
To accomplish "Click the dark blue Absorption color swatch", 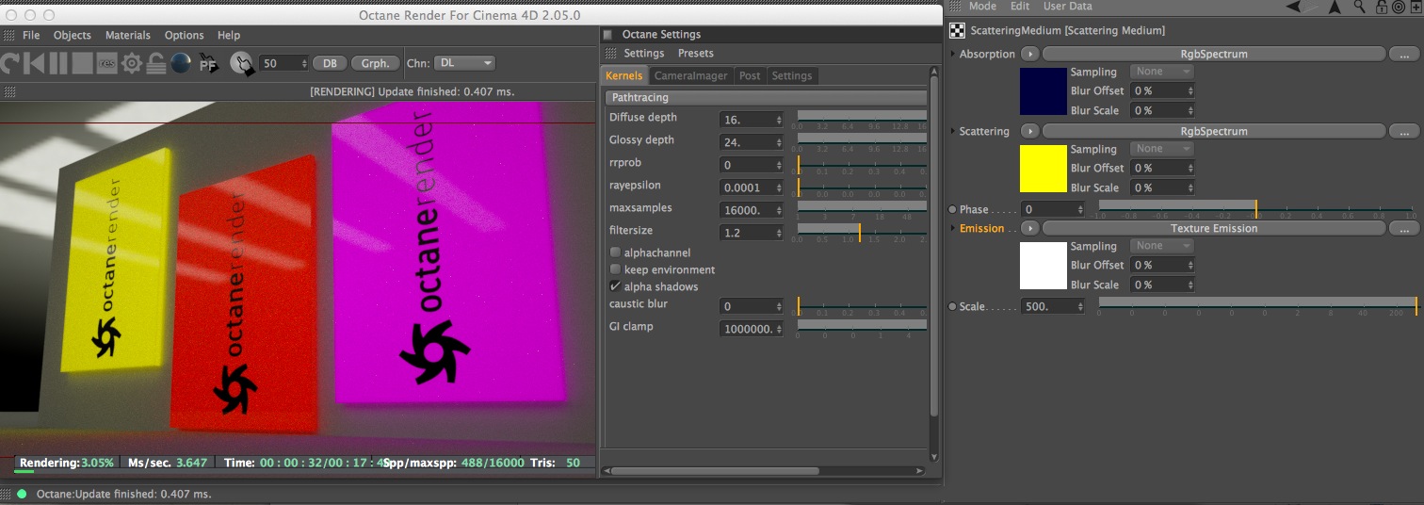I will point(1044,90).
